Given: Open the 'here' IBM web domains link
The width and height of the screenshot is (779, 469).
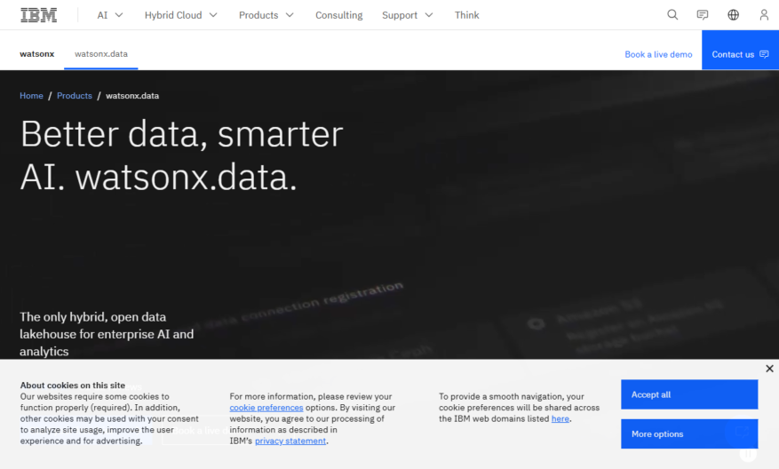Looking at the screenshot, I should click(560, 418).
